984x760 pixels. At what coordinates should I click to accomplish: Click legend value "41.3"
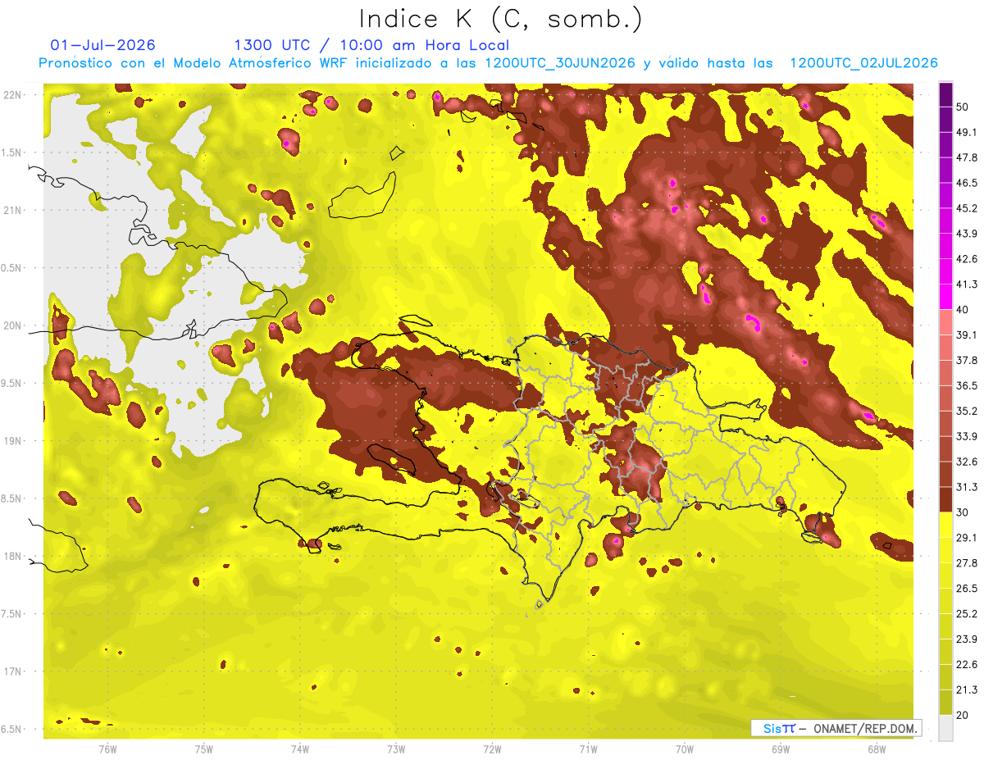[967, 284]
